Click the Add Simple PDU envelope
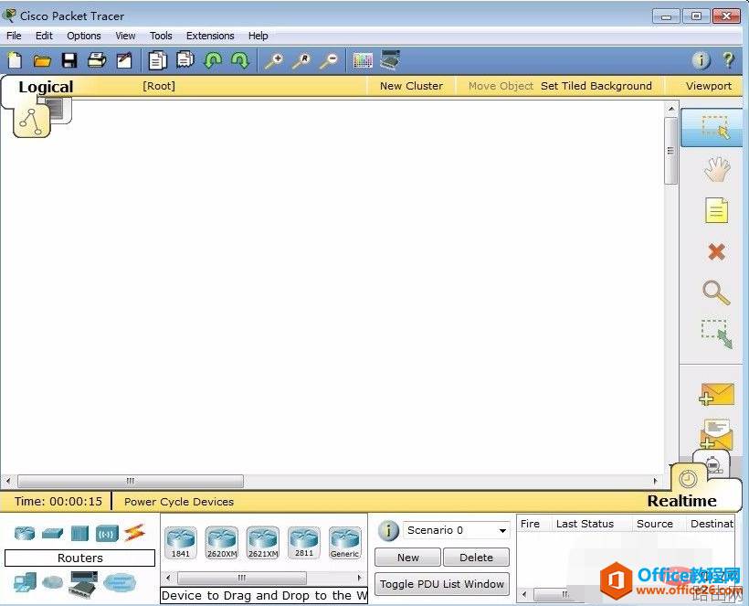Image resolution: width=749 pixels, height=606 pixels. coord(716,394)
